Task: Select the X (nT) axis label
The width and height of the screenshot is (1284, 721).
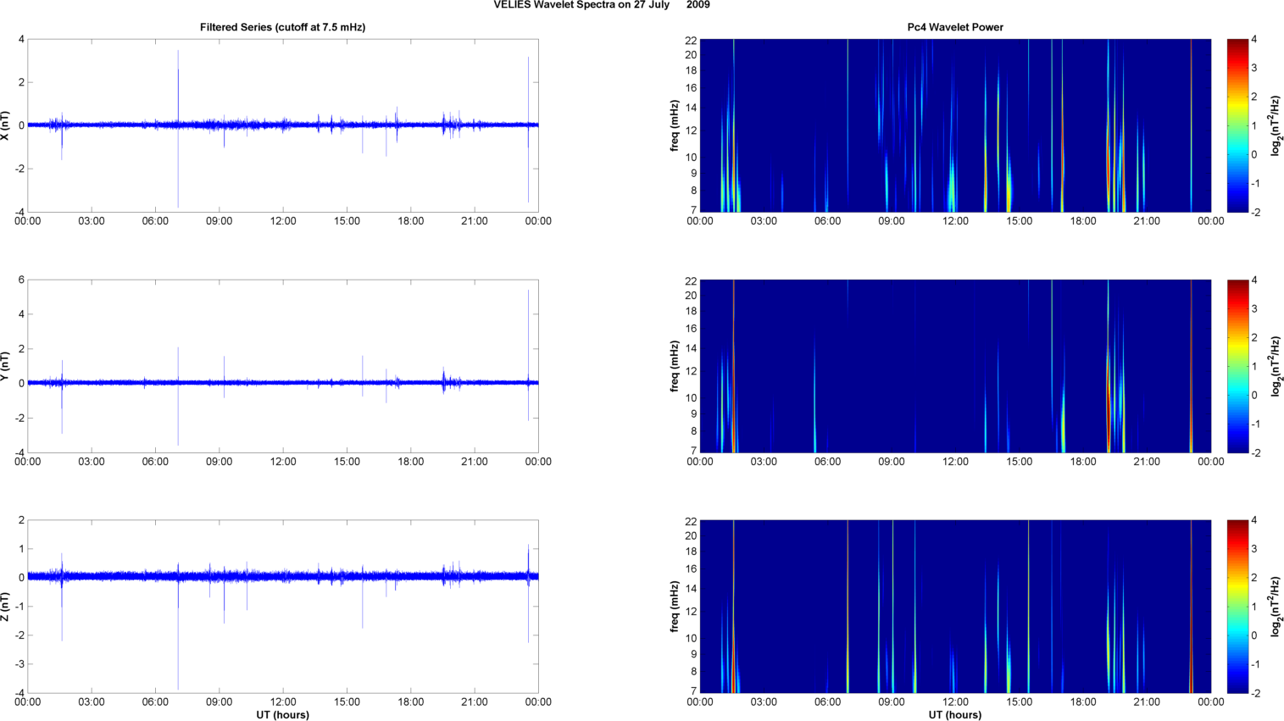Action: click(6, 125)
